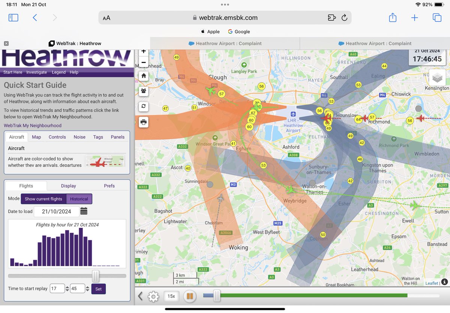Show map info using the i icon

click(x=445, y=281)
